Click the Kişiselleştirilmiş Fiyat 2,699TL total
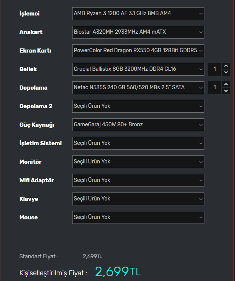Image resolution: width=235 pixels, height=281 pixels. [118, 272]
